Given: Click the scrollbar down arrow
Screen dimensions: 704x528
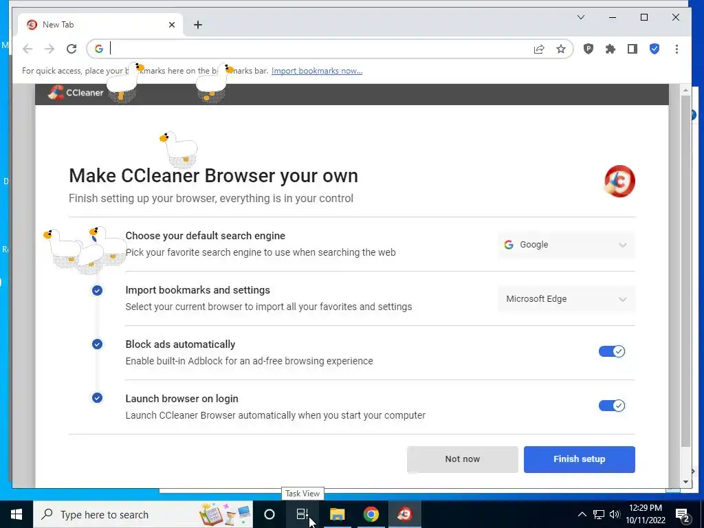Looking at the screenshot, I should [x=685, y=482].
